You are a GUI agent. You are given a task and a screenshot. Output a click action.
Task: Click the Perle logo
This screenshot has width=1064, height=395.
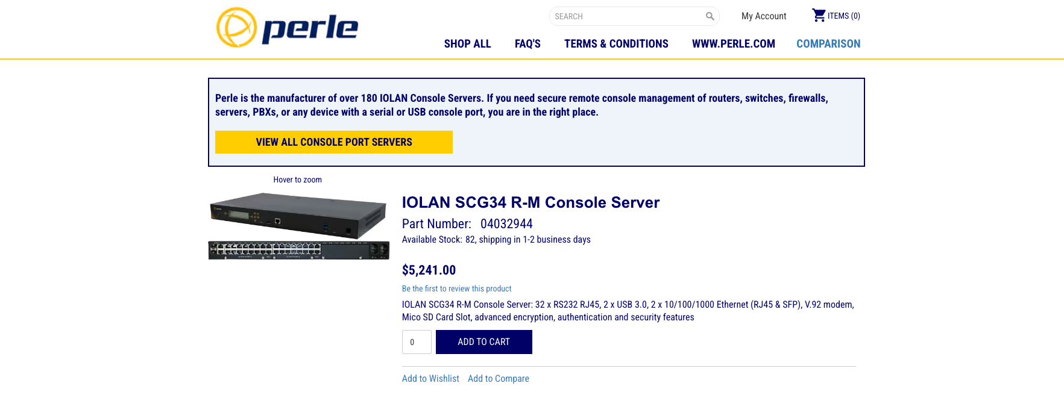pyautogui.click(x=287, y=28)
